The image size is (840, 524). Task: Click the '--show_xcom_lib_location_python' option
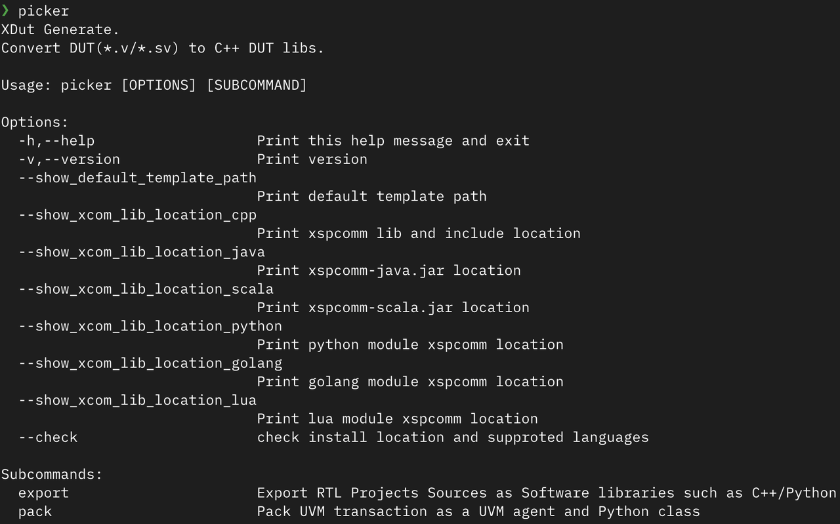click(x=150, y=326)
